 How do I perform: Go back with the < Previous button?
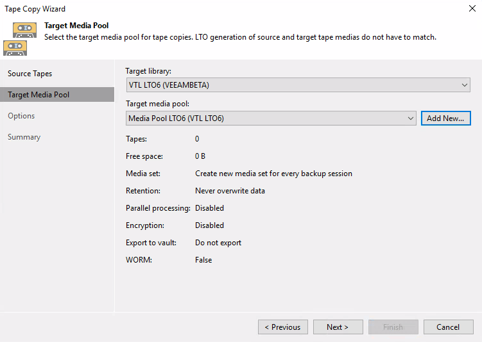283,327
